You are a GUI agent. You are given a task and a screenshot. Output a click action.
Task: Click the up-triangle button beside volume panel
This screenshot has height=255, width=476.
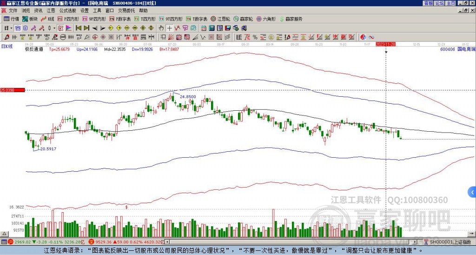[4, 234]
